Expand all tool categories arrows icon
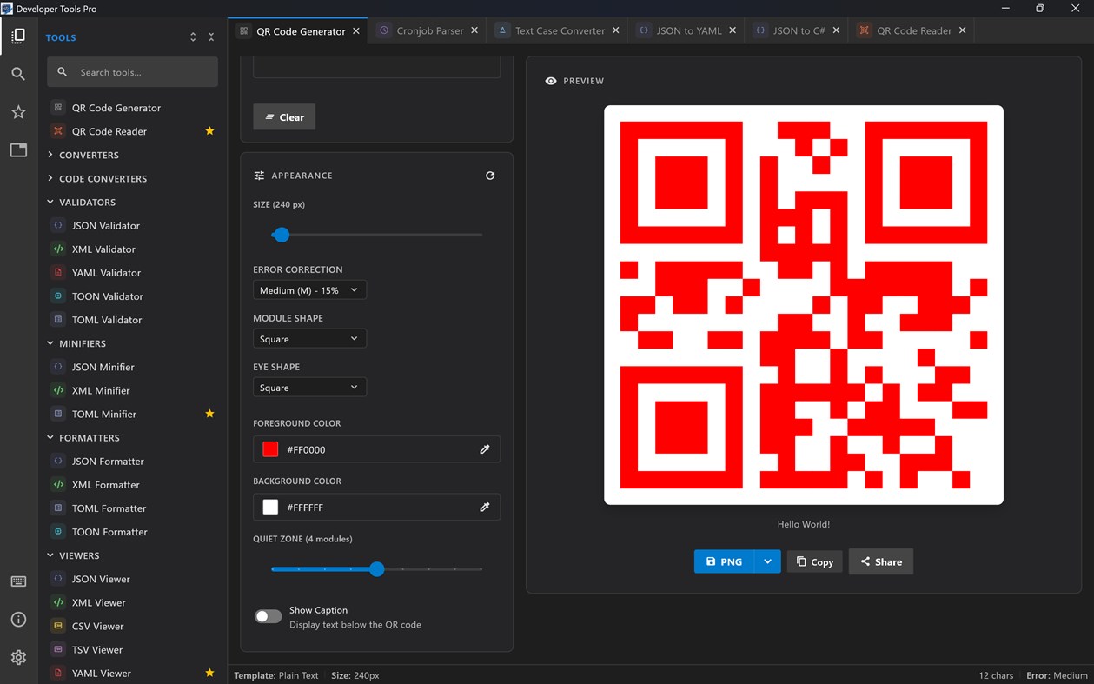This screenshot has height=684, width=1094. [x=193, y=37]
